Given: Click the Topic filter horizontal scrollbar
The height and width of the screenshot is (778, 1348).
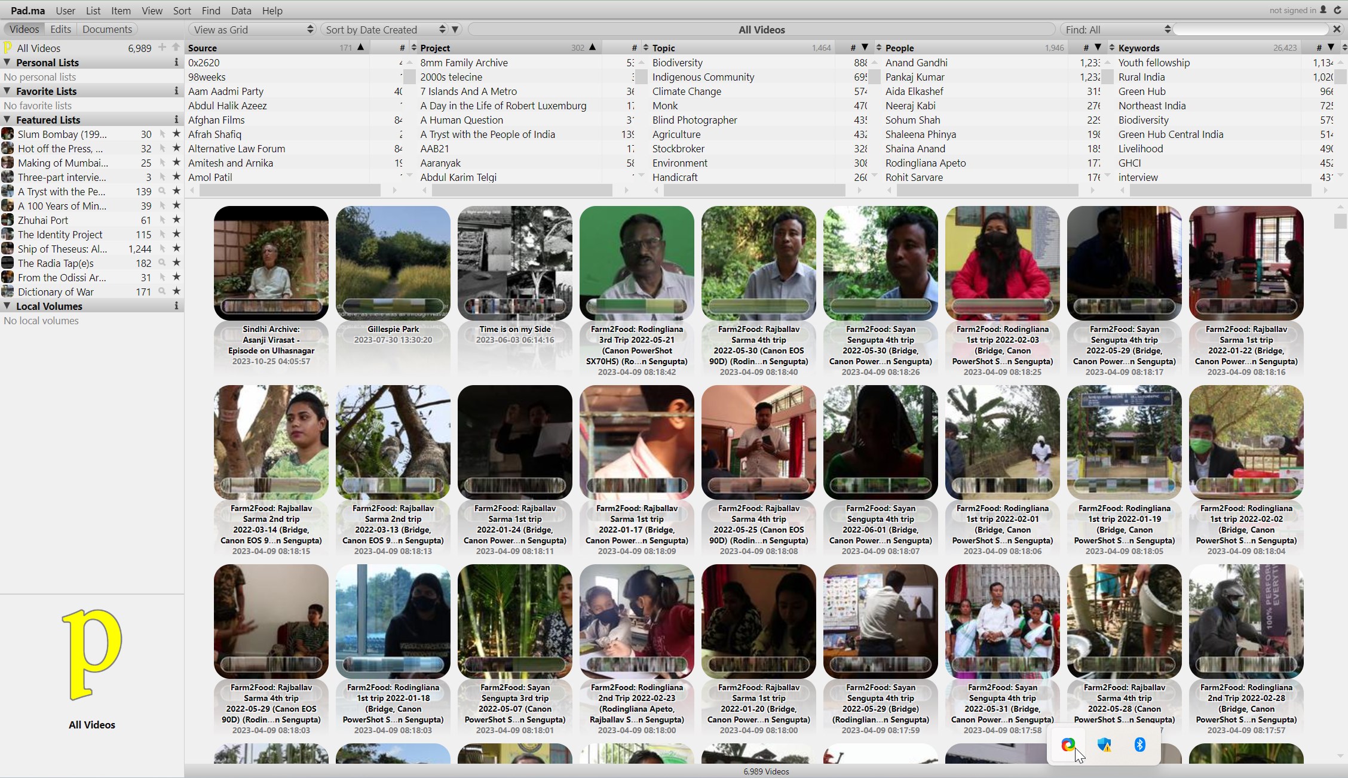Looking at the screenshot, I should click(754, 190).
